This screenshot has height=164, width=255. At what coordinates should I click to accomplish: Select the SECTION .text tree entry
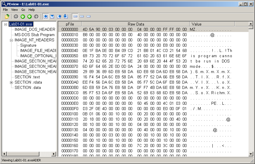pyautogui.click(x=27, y=77)
